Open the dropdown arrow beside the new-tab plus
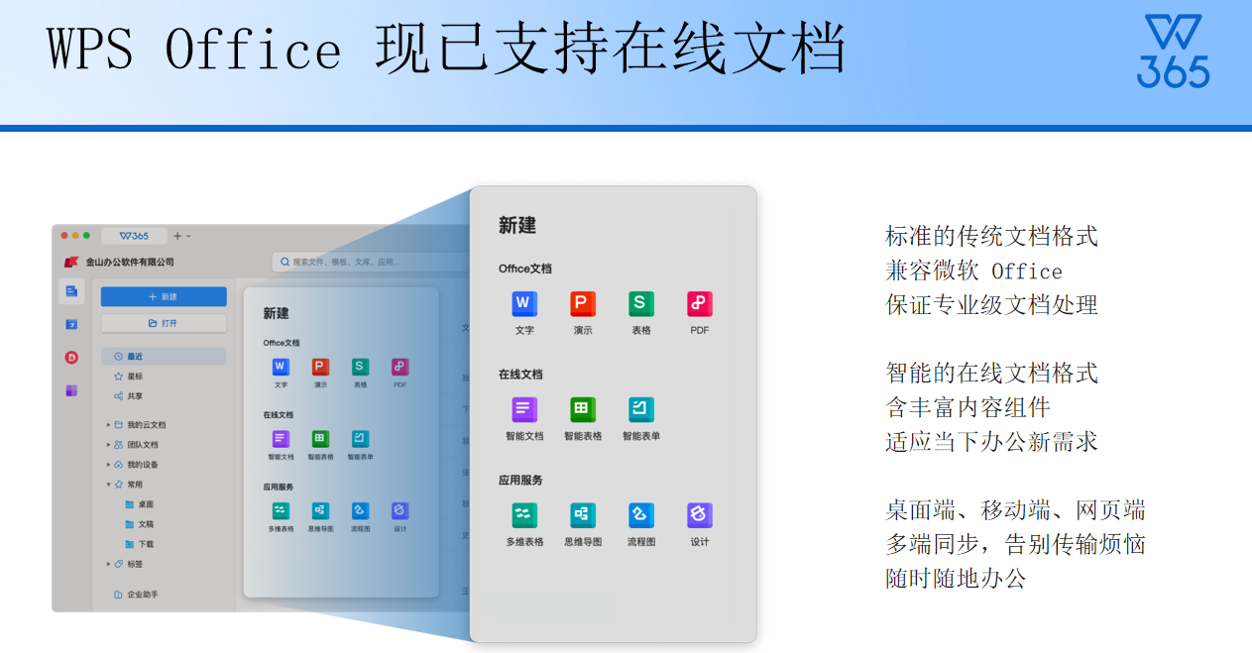The height and width of the screenshot is (653, 1252). [188, 236]
